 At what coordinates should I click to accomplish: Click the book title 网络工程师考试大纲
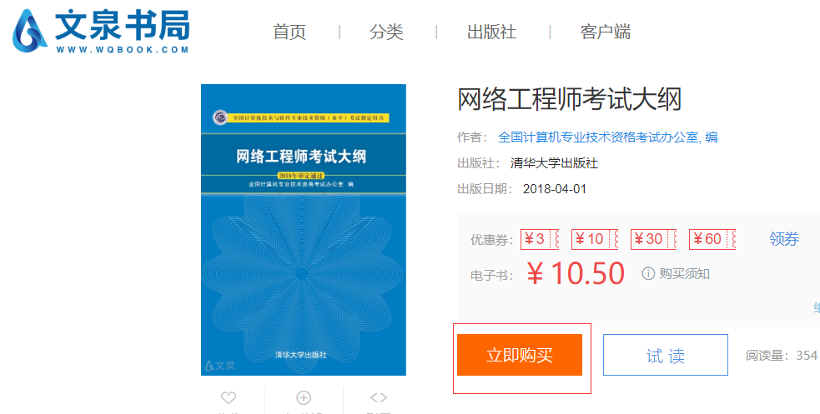point(570,99)
